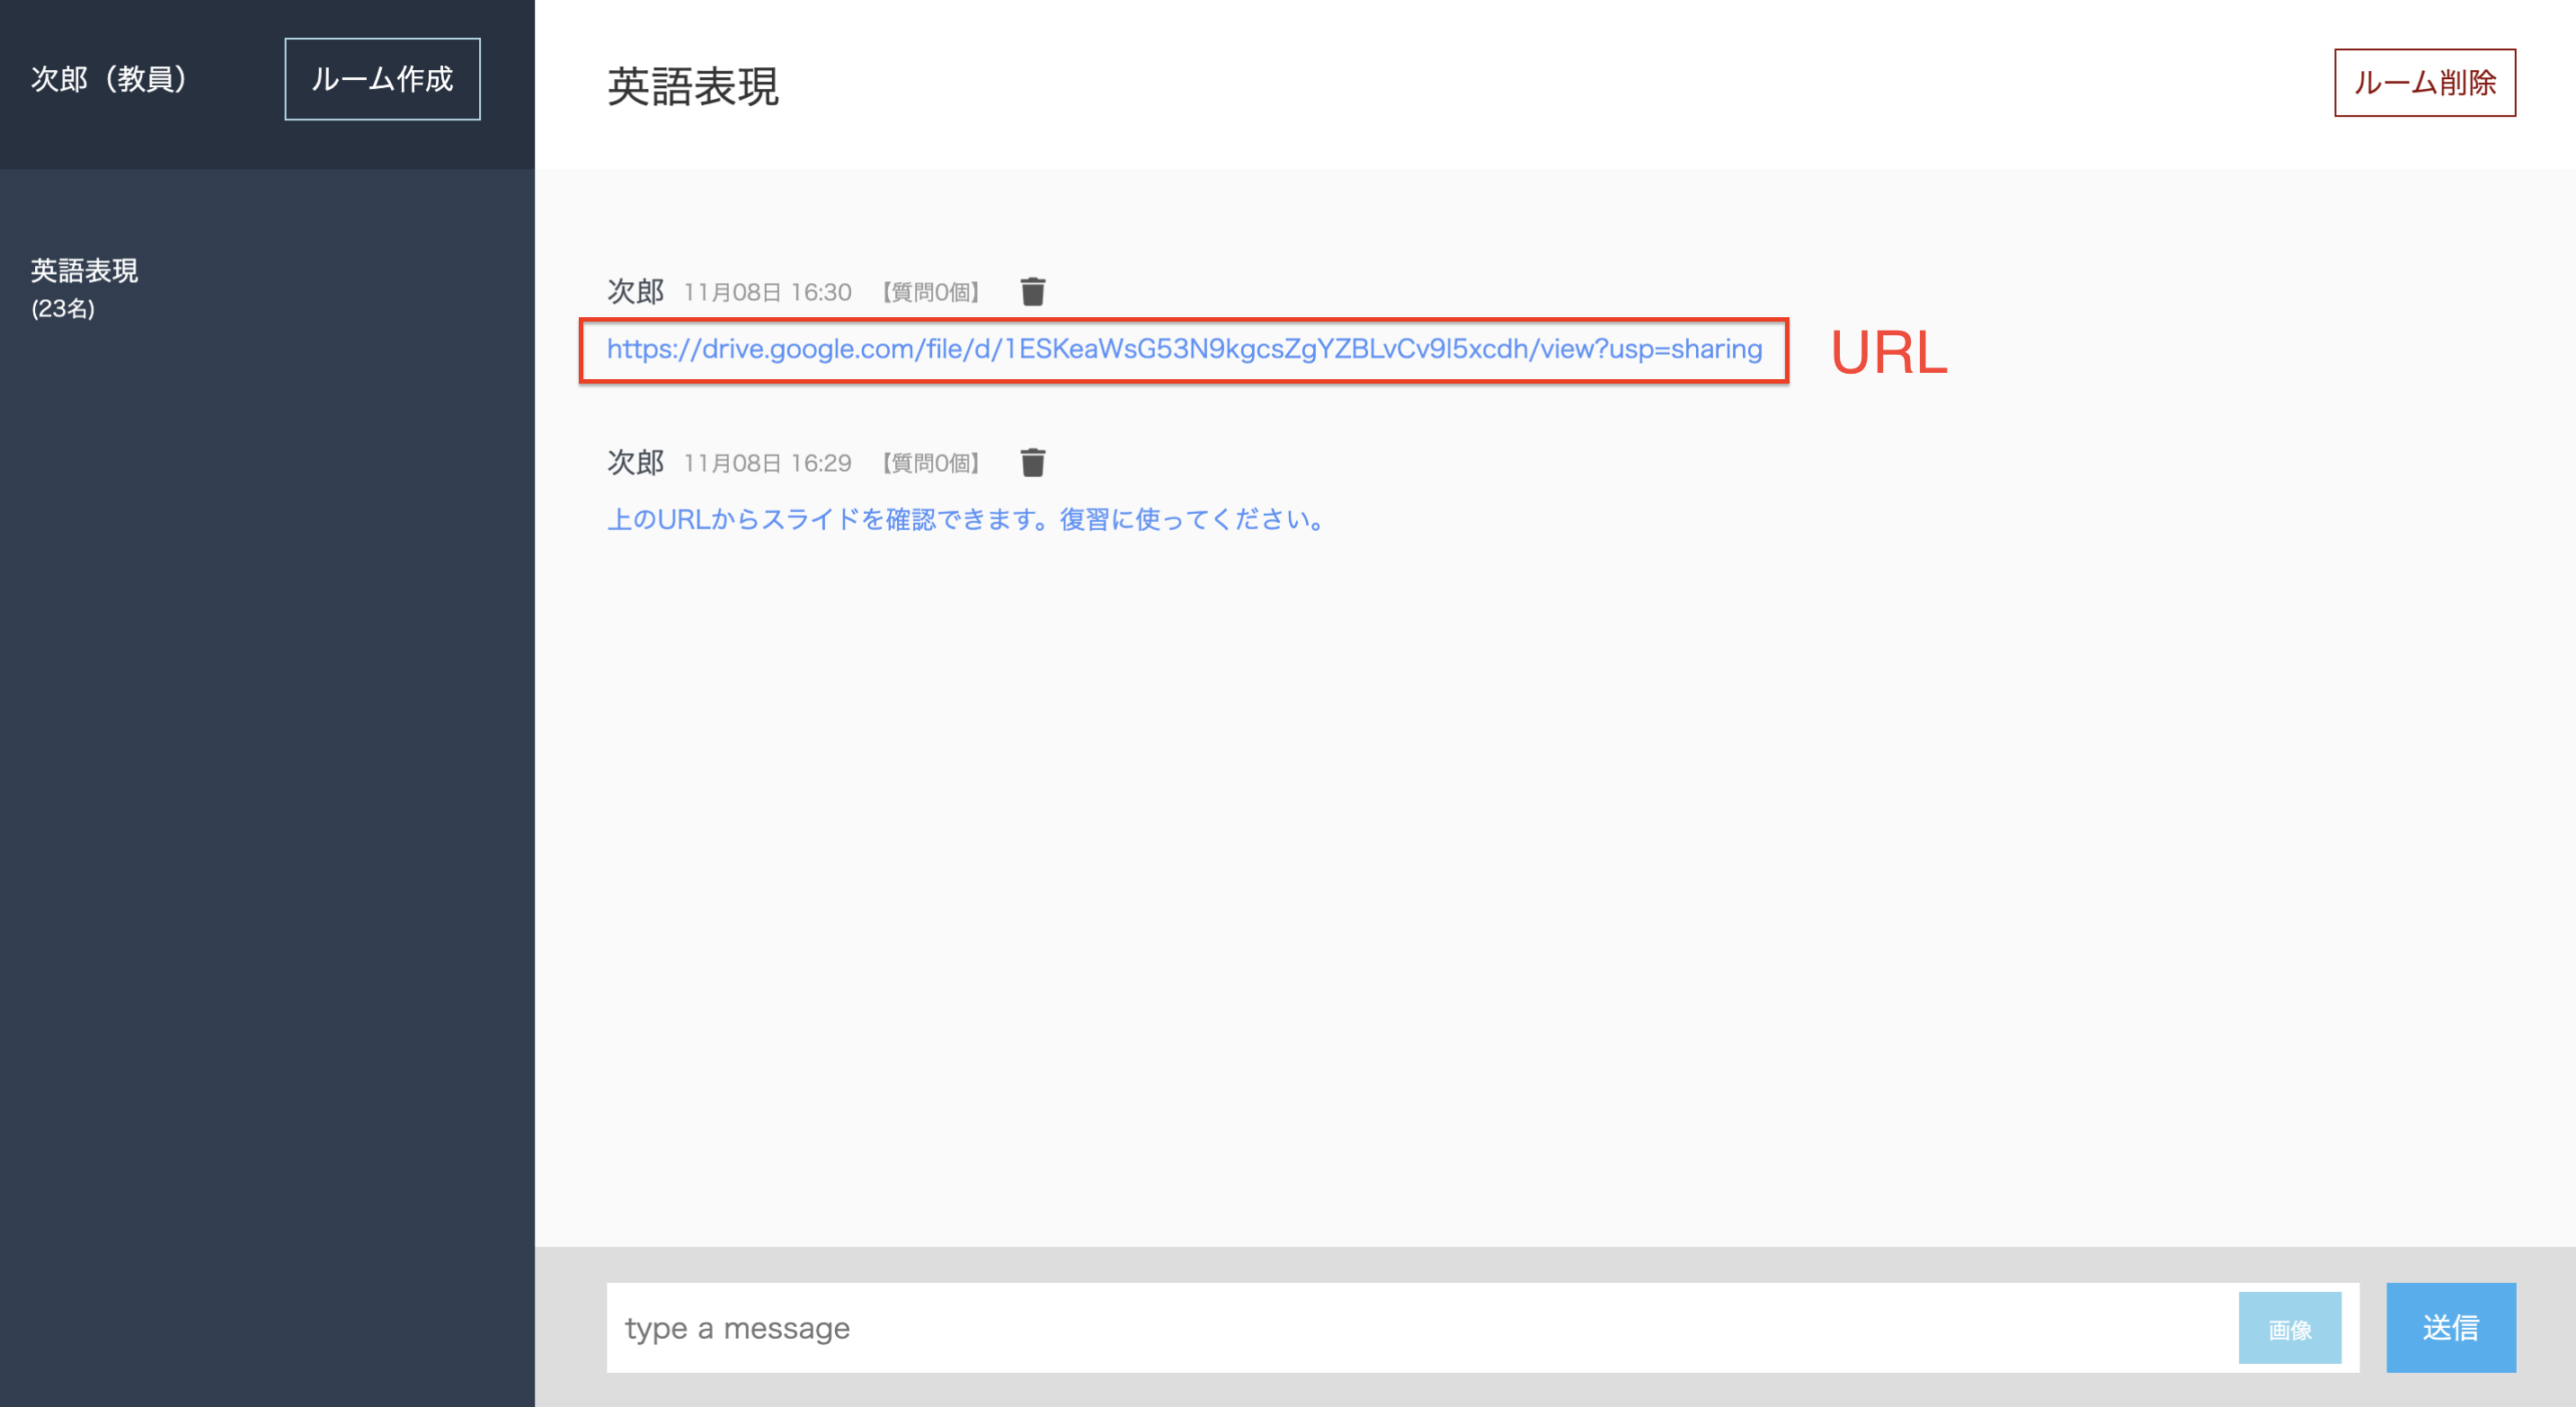Click the 11月08日 16:29 timestamp

coord(767,464)
